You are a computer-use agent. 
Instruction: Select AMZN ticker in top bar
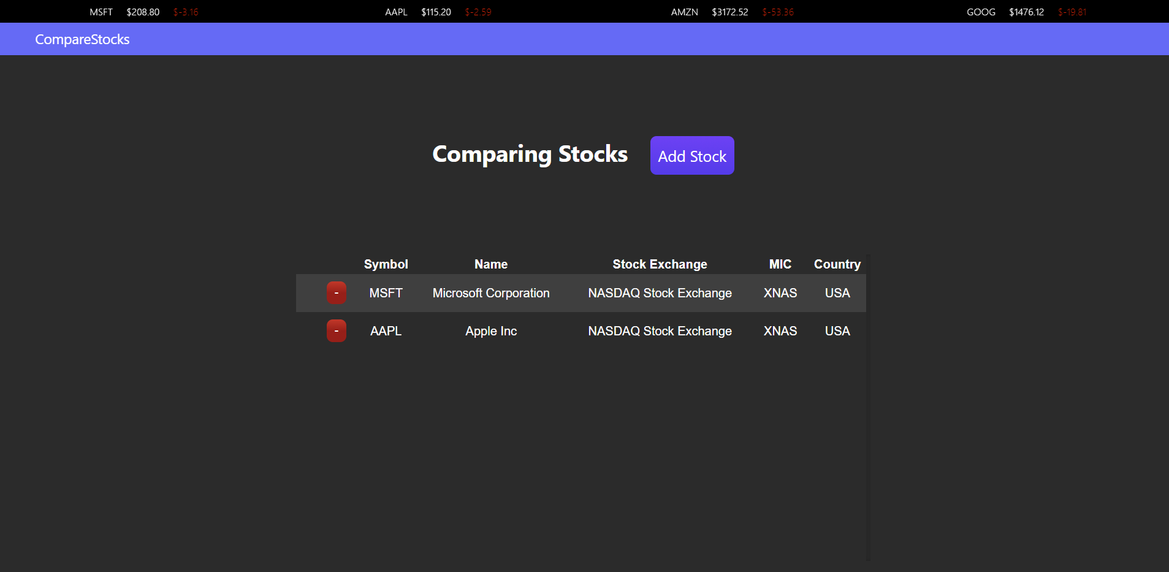coord(684,12)
